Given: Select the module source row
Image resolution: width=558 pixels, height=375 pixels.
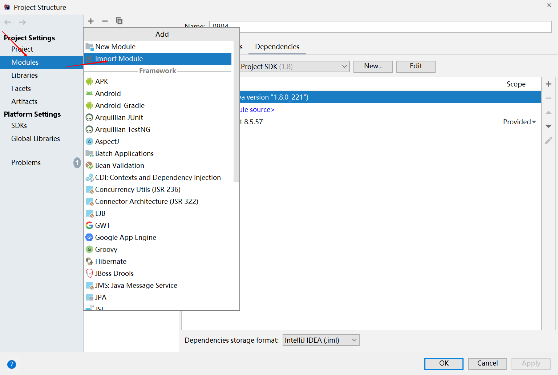Looking at the screenshot, I should pyautogui.click(x=391, y=109).
